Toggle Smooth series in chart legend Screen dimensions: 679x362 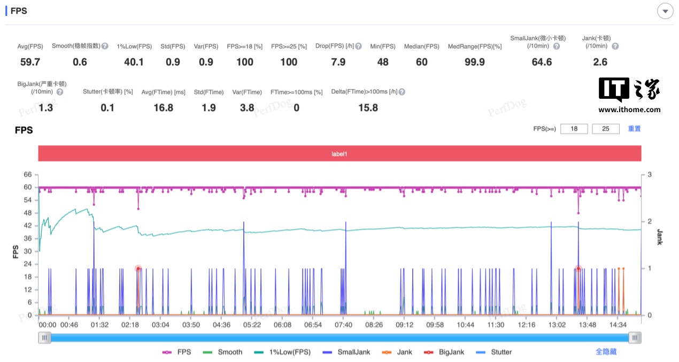click(x=223, y=352)
